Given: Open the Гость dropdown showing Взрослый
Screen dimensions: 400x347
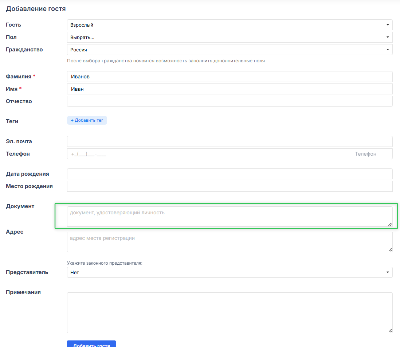Looking at the screenshot, I should tap(230, 25).
